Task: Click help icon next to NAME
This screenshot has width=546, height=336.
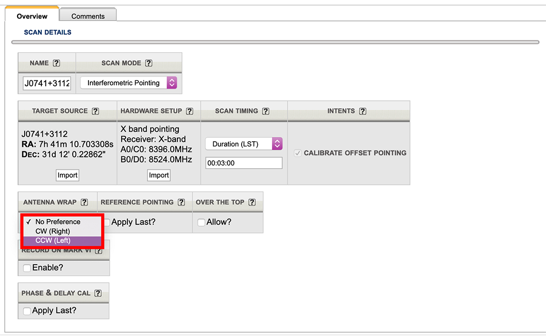Action: [x=57, y=63]
